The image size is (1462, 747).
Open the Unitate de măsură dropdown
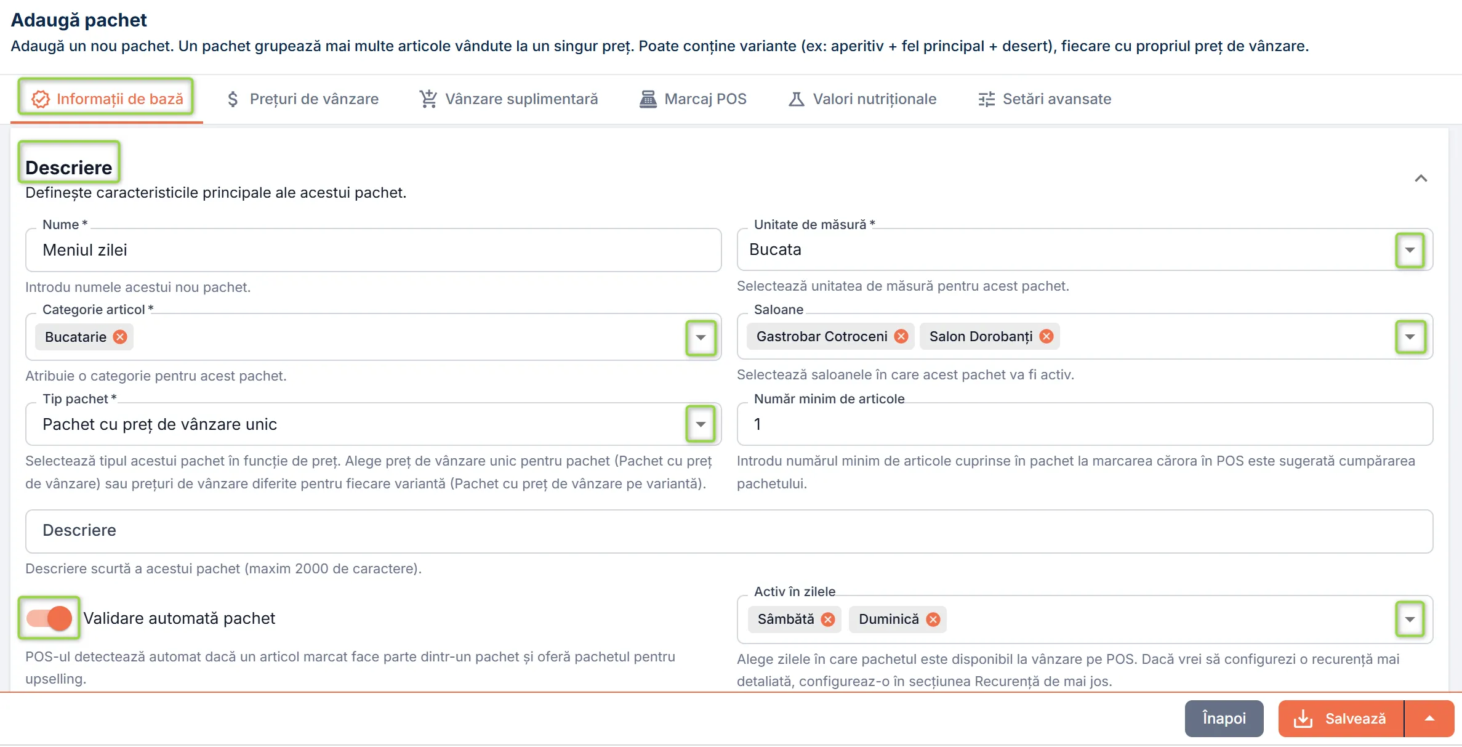coord(1410,250)
